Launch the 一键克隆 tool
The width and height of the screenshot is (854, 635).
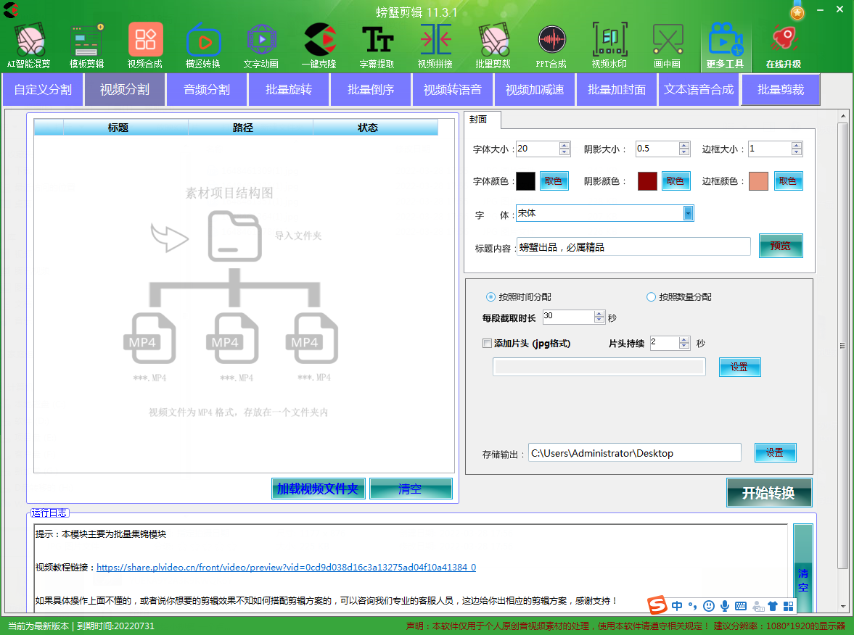click(319, 42)
